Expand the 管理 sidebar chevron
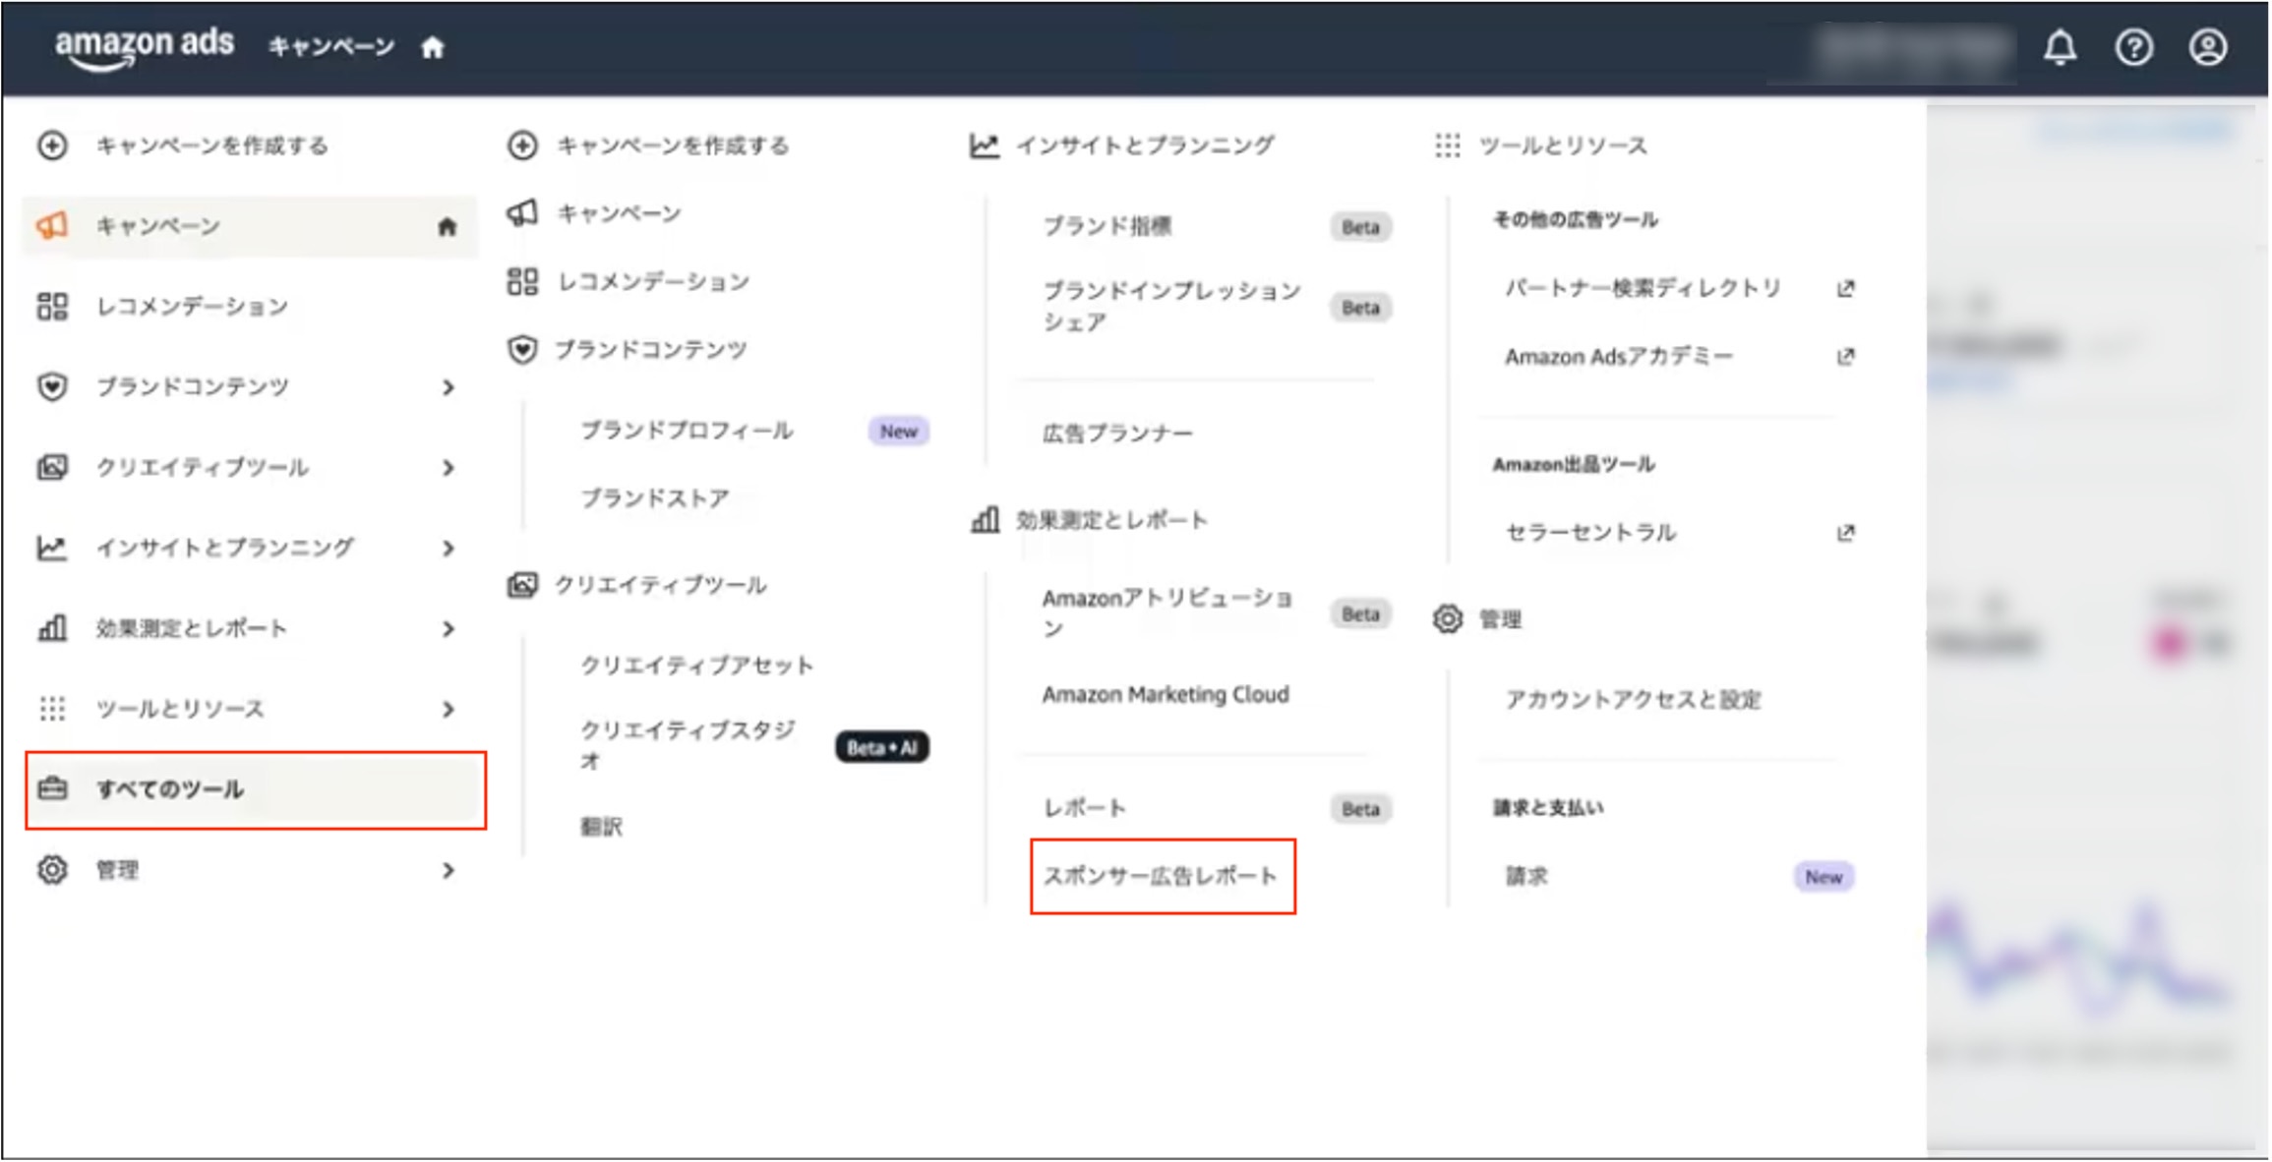 pyautogui.click(x=448, y=871)
